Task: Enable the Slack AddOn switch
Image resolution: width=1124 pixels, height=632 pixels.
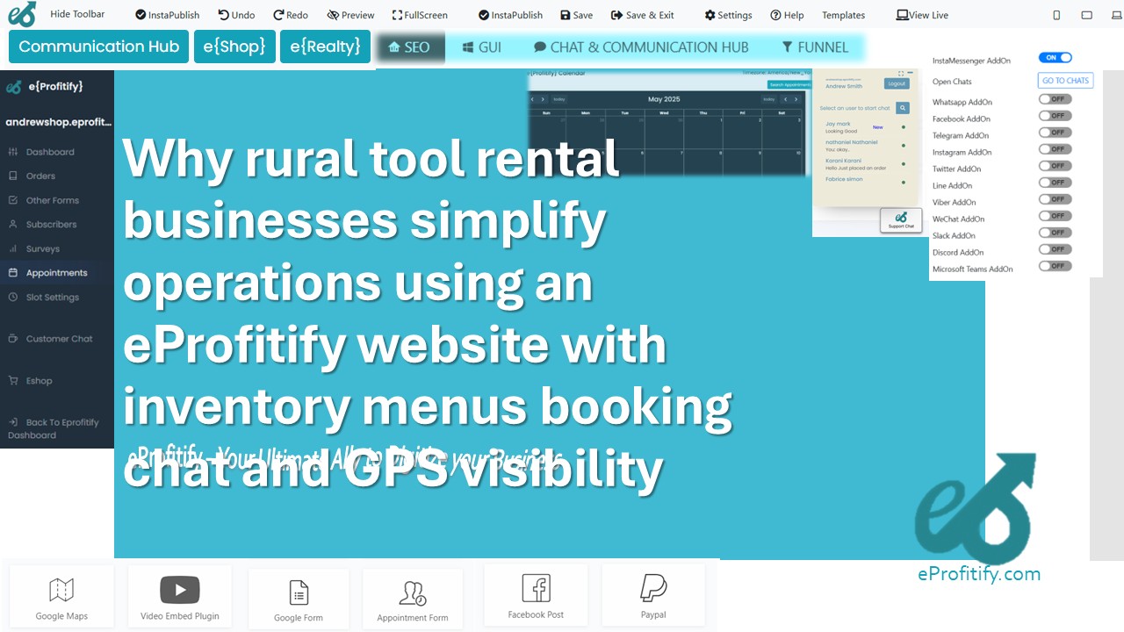Action: pyautogui.click(x=1054, y=232)
